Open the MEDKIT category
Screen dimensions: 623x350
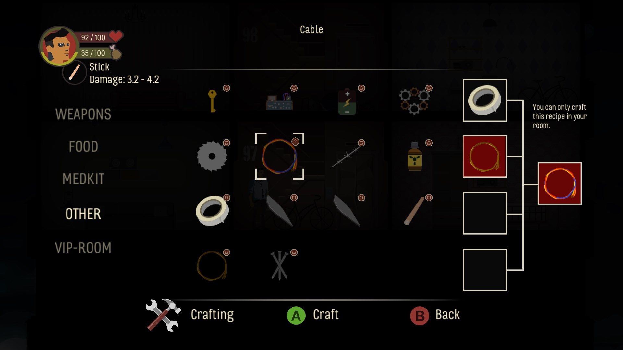83,179
